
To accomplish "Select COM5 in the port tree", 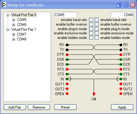I will coord(22,20).
